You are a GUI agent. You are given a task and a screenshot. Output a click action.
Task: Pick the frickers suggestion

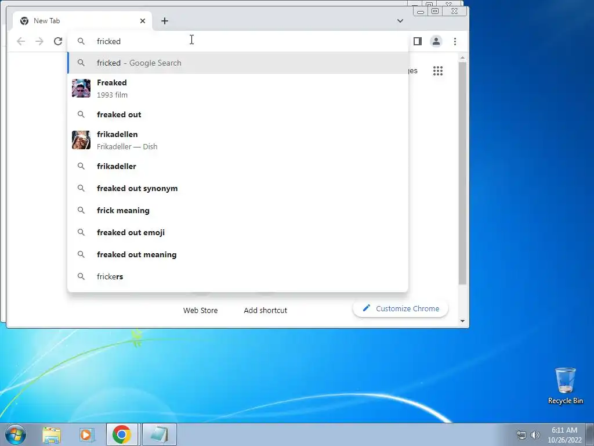238,276
